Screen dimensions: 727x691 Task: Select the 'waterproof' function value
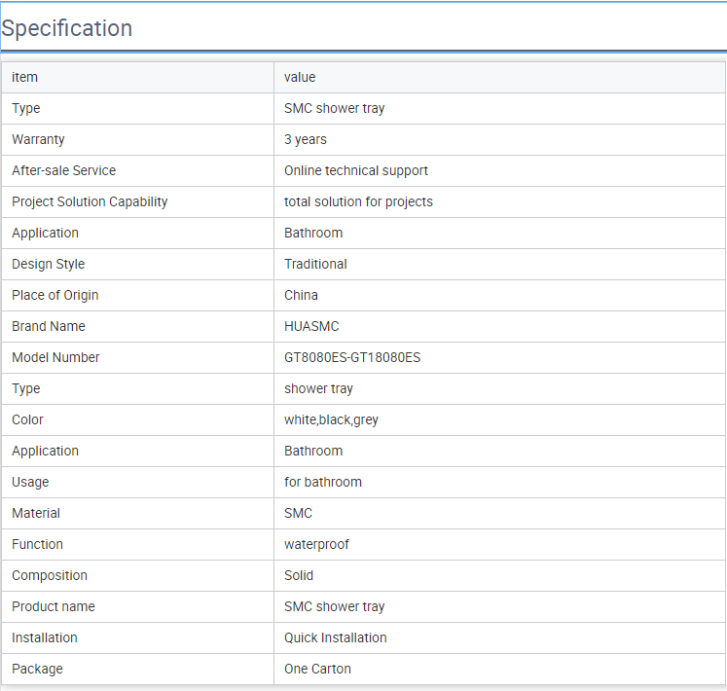316,544
